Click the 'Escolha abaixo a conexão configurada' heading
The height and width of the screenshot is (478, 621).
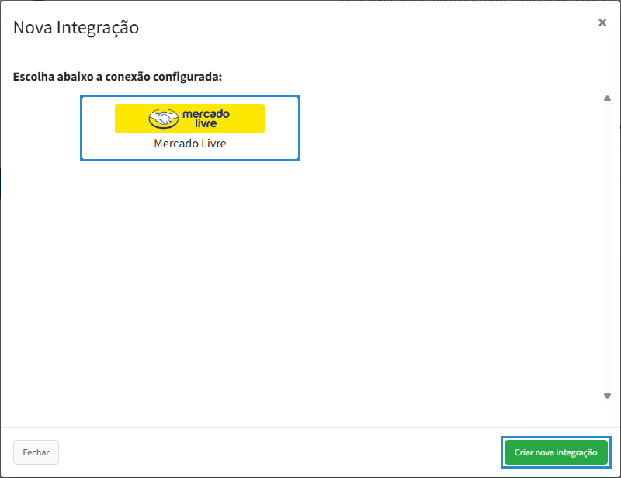[x=118, y=78]
